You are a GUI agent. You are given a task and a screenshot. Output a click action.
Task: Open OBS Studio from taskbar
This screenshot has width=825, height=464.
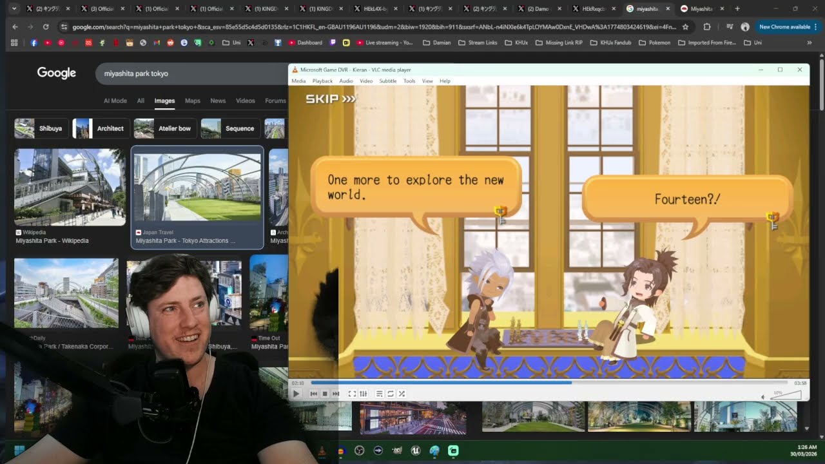click(360, 450)
